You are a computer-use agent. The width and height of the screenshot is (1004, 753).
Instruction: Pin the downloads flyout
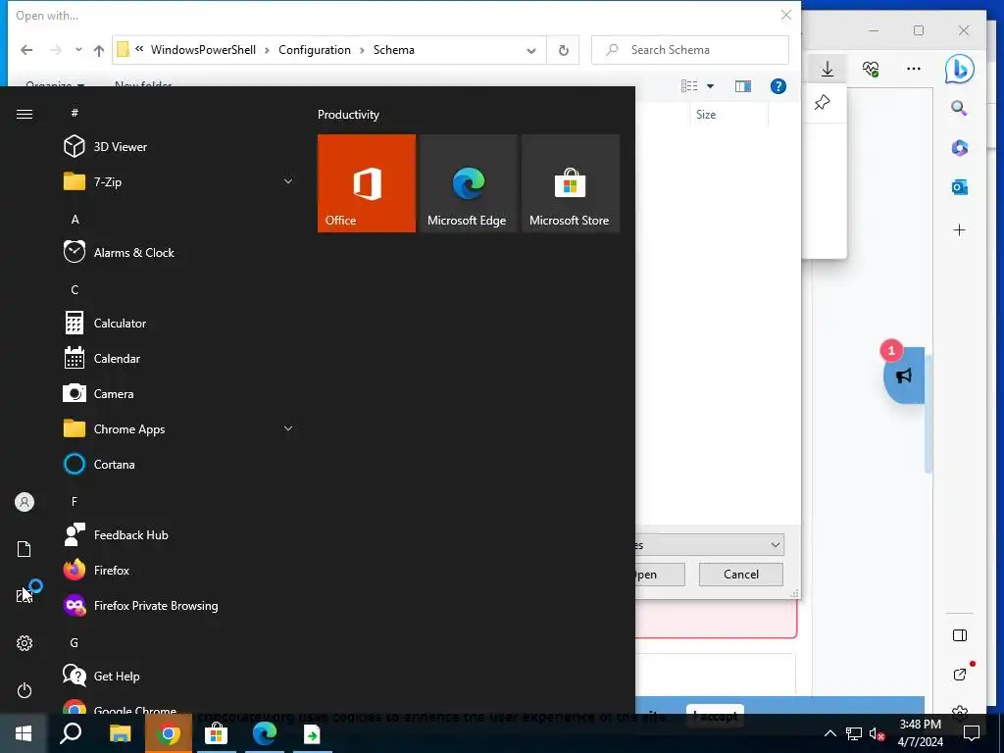point(823,102)
